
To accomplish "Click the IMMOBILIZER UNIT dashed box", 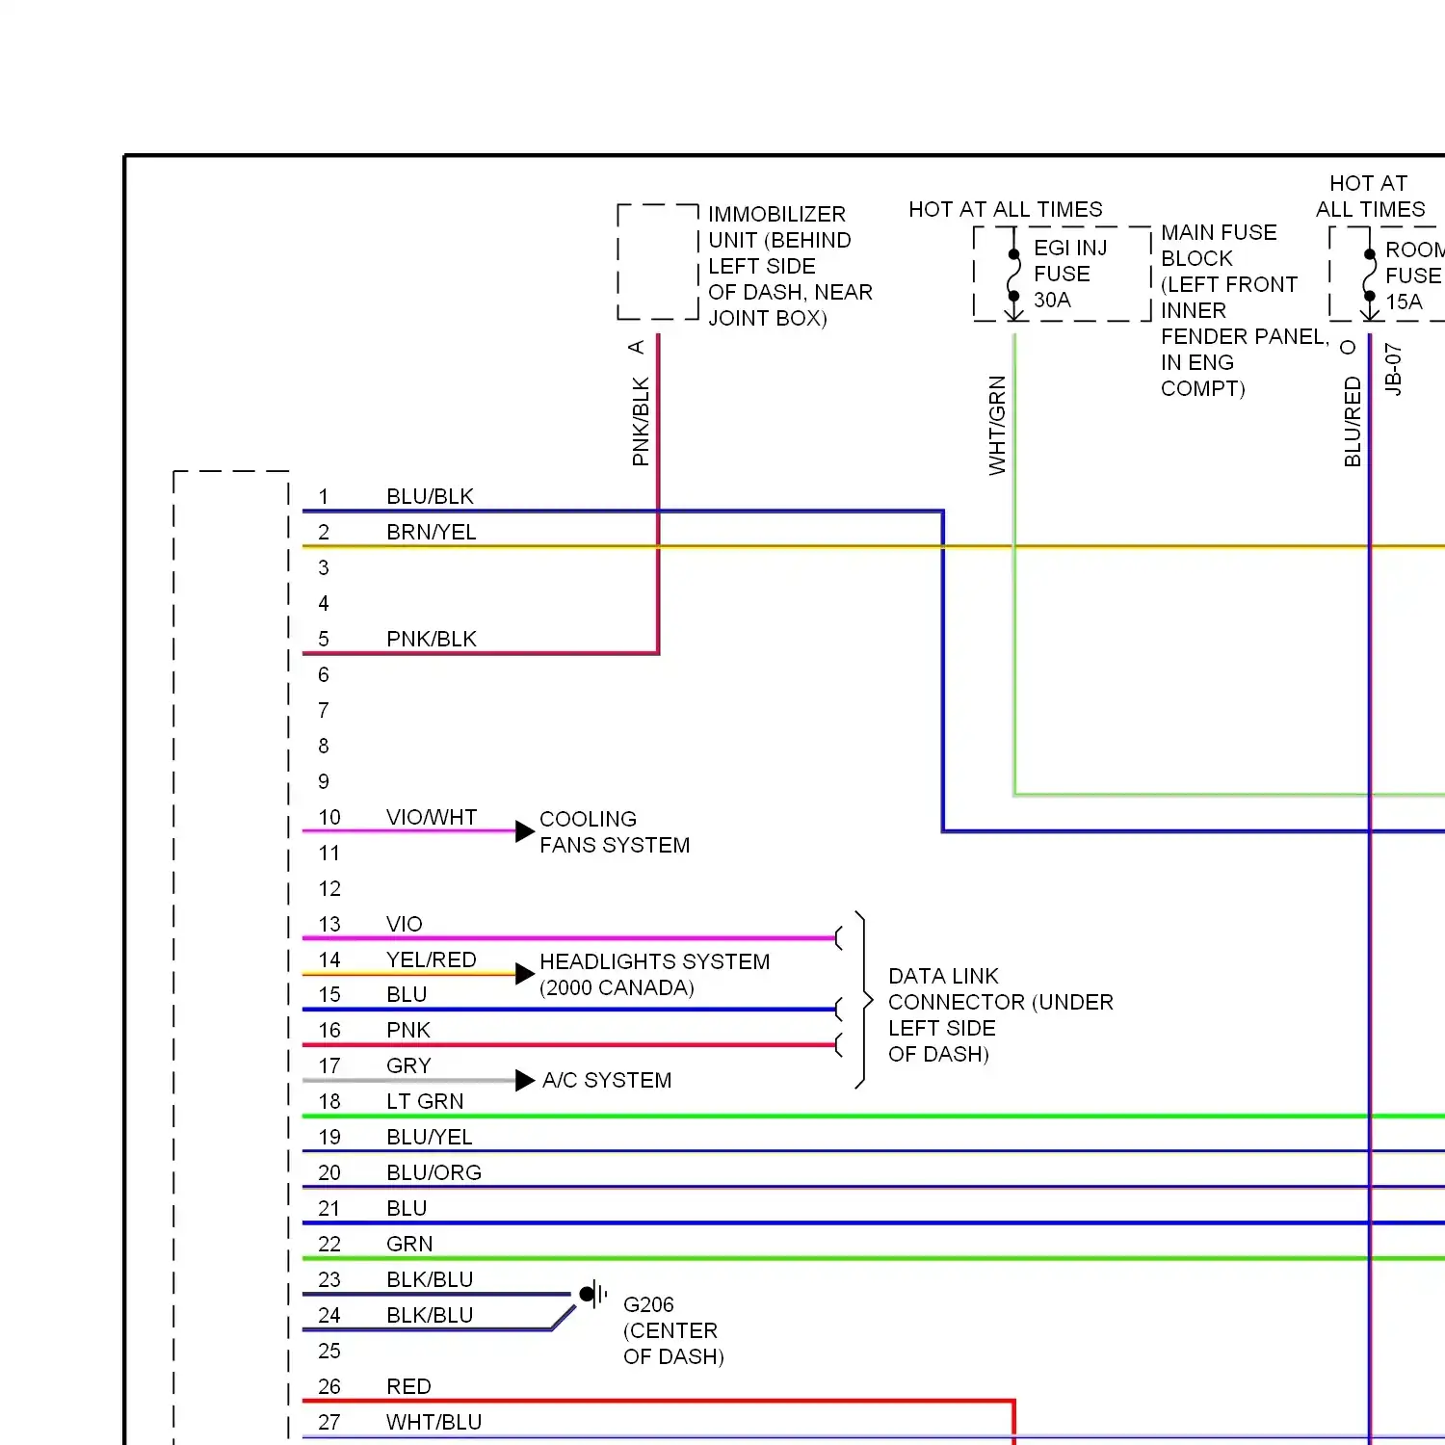I will coord(658,261).
